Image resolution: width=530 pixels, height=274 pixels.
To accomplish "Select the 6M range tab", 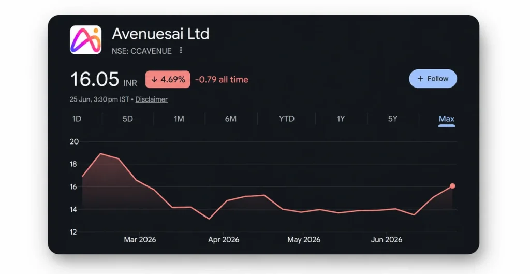I will 231,119.
